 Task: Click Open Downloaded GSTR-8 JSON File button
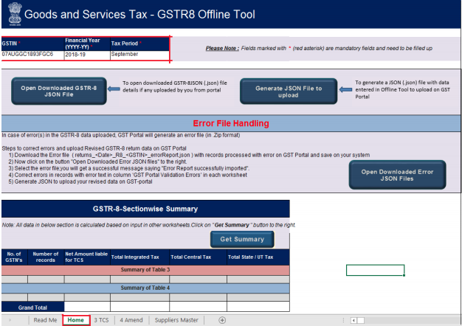(x=59, y=91)
